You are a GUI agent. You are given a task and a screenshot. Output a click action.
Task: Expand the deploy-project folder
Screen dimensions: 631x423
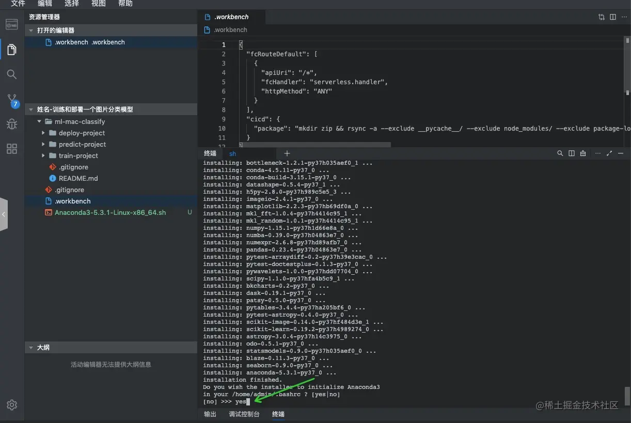click(44, 133)
